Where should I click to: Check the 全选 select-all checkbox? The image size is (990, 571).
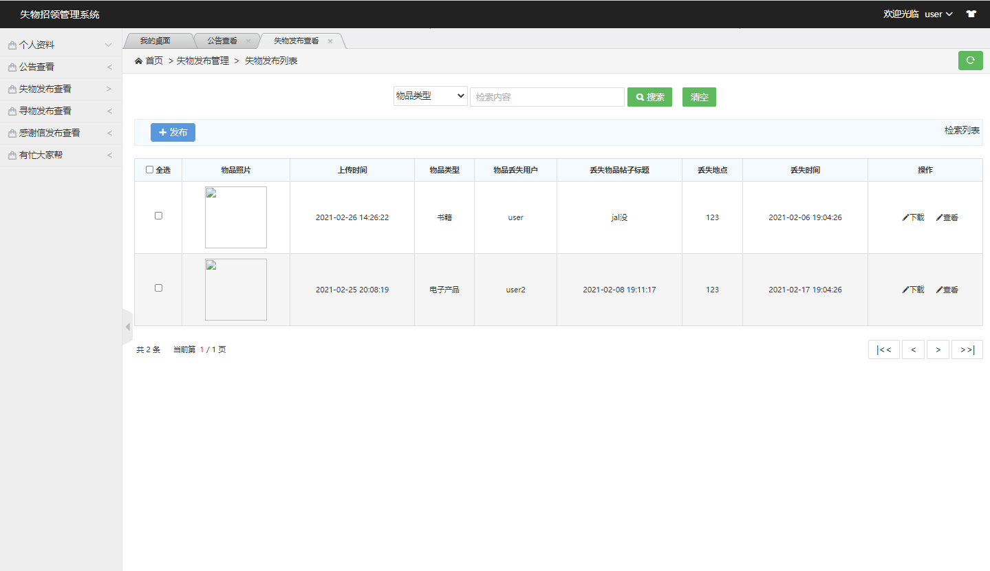pyautogui.click(x=150, y=170)
